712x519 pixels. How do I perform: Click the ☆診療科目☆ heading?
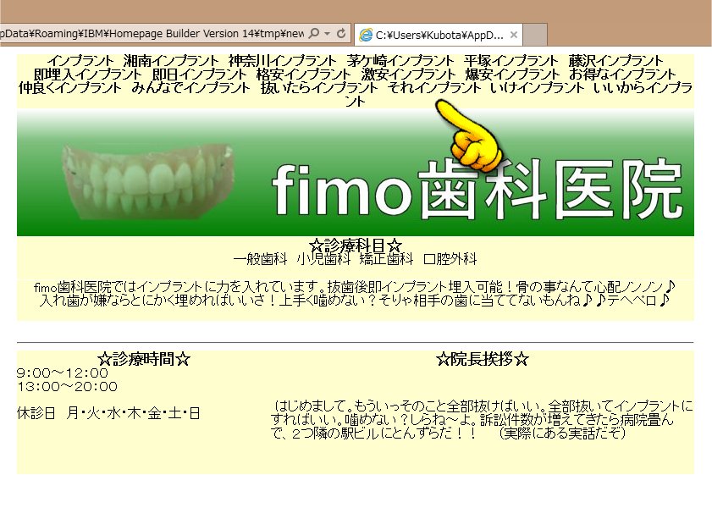[x=356, y=246]
